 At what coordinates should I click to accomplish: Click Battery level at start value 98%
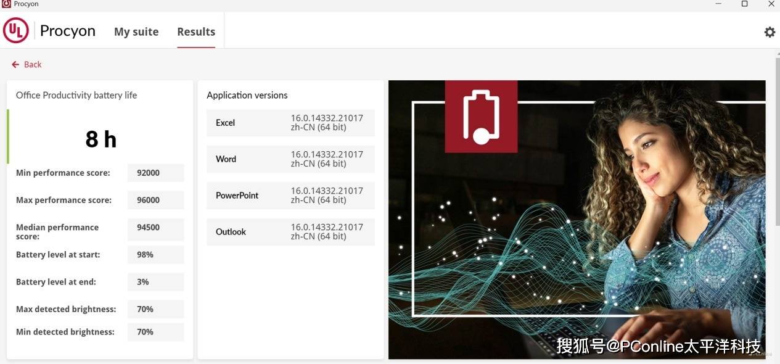[x=156, y=255]
